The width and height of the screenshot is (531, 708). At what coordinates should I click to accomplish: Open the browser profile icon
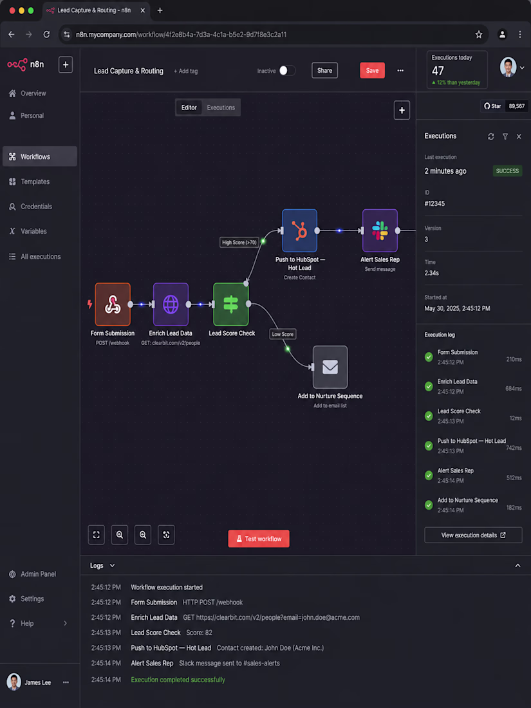point(502,34)
